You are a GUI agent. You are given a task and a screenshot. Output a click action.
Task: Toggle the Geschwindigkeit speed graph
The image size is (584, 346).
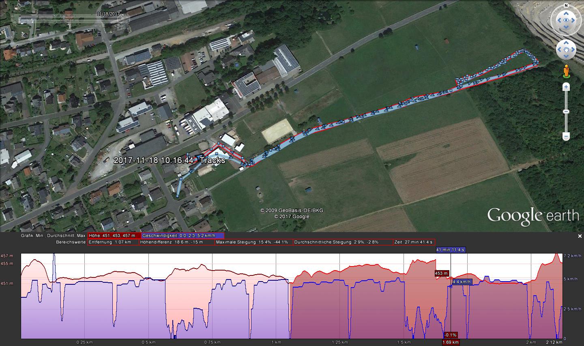pos(182,236)
